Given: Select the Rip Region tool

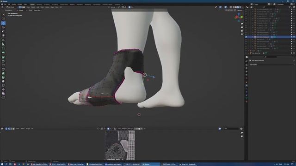Looking at the screenshot, I should [x=3, y=97].
